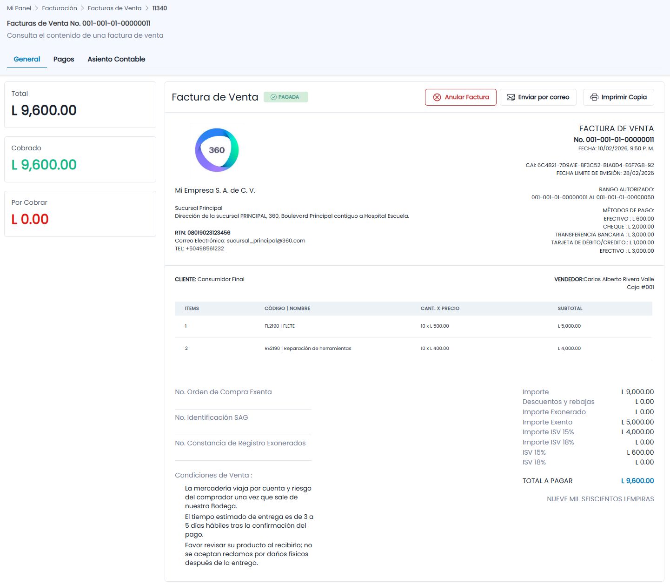Click the CAI code line

coord(590,165)
